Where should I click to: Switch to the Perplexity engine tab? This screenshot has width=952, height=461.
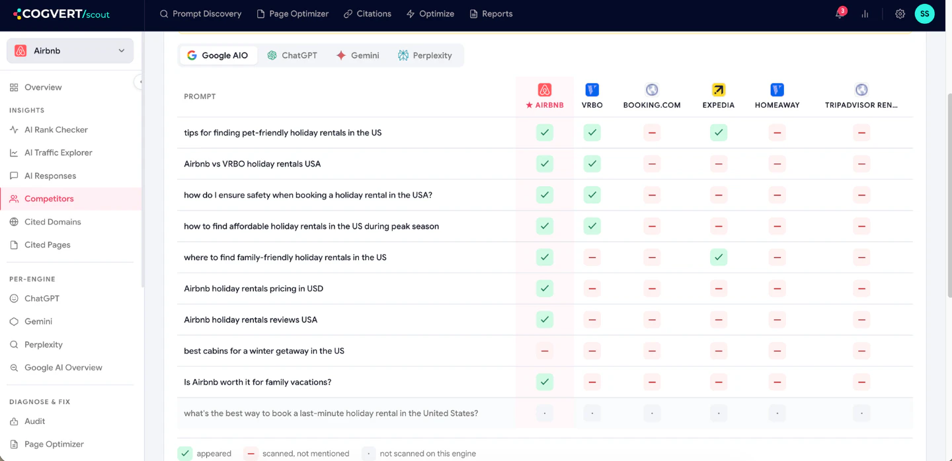click(425, 55)
